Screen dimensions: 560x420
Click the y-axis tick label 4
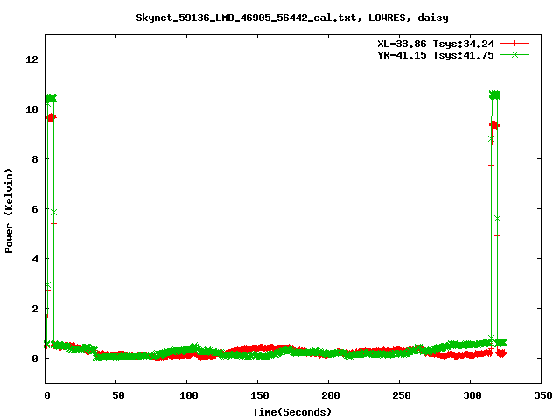(35, 259)
